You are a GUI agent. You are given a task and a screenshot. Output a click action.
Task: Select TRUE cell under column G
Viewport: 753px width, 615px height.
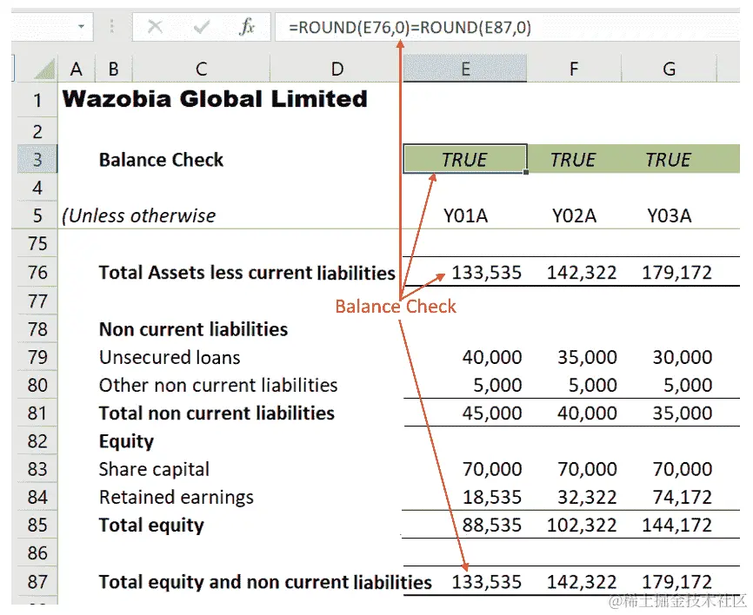pyautogui.click(x=669, y=159)
